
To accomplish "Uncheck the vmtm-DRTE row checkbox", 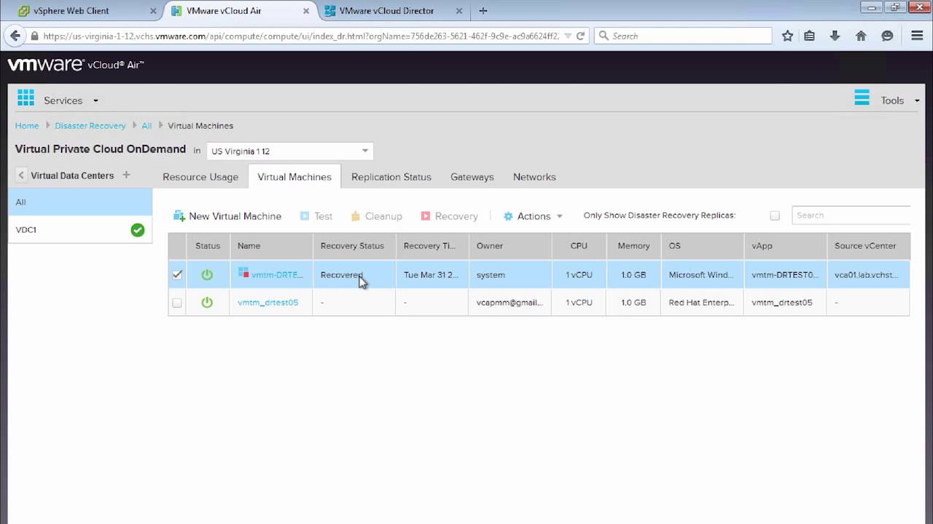I will (x=177, y=274).
